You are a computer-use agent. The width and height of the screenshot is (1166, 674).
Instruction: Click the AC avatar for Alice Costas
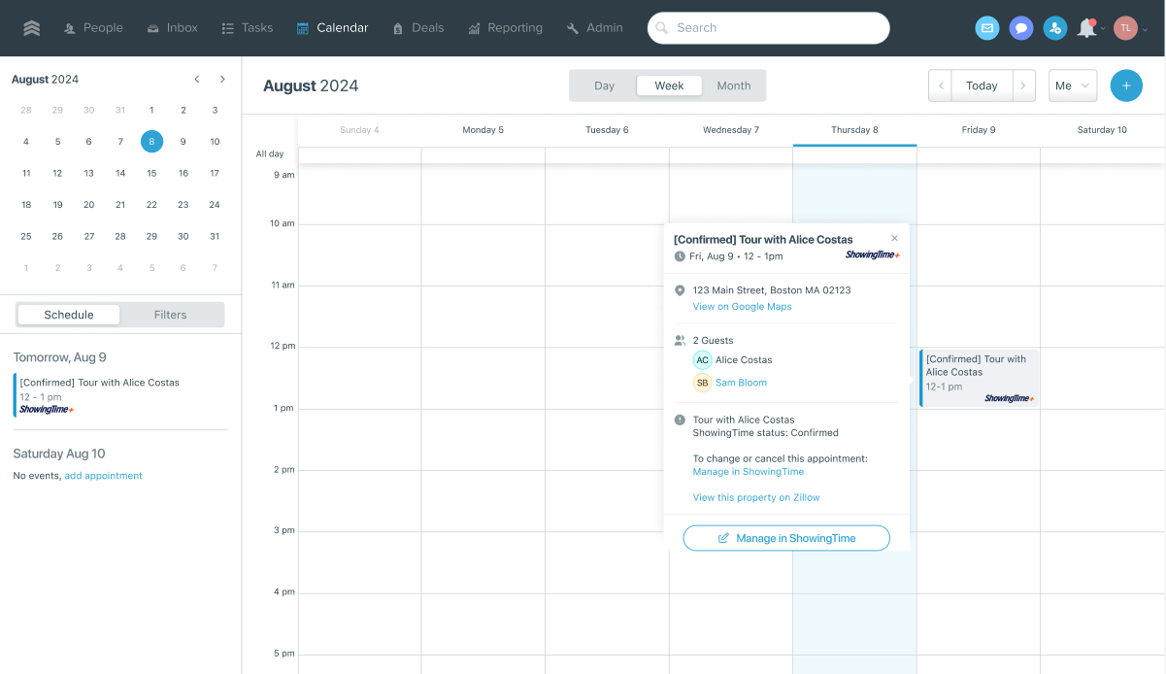702,360
